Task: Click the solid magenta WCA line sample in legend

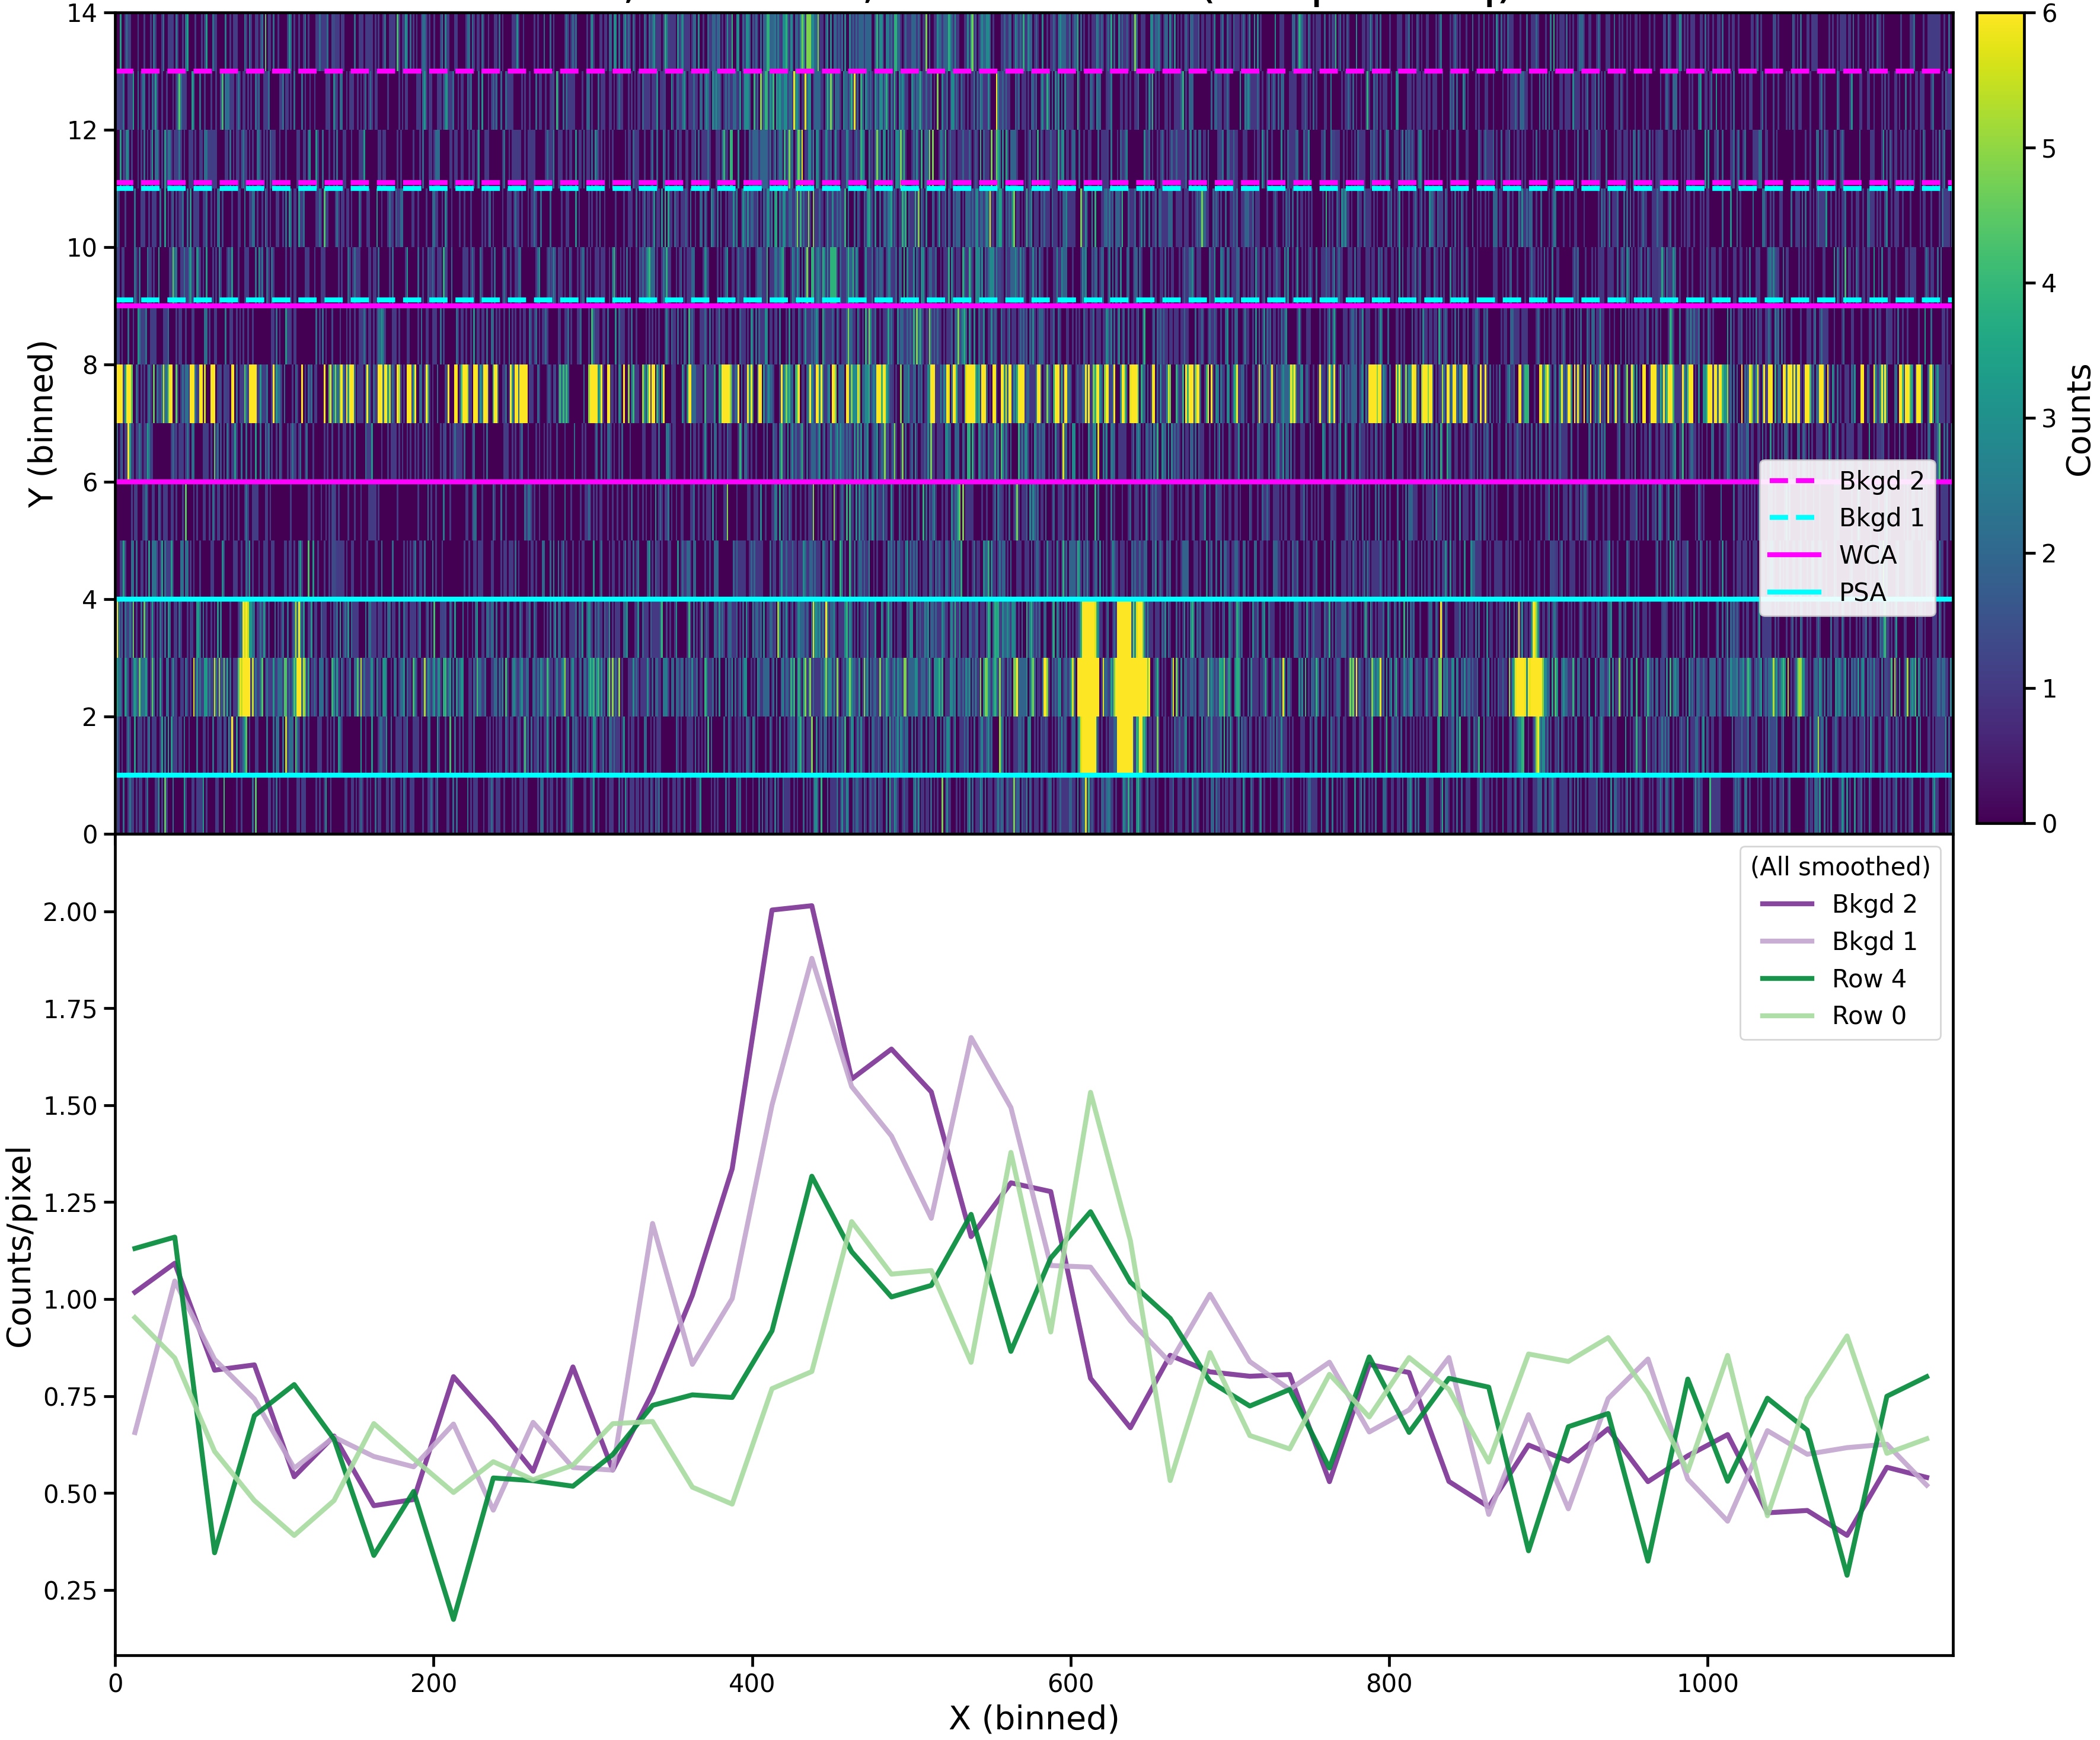Action: [x=1795, y=555]
